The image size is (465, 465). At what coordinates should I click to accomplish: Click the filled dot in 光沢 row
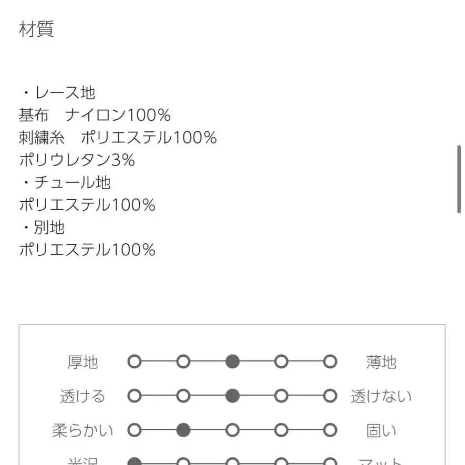point(135,462)
